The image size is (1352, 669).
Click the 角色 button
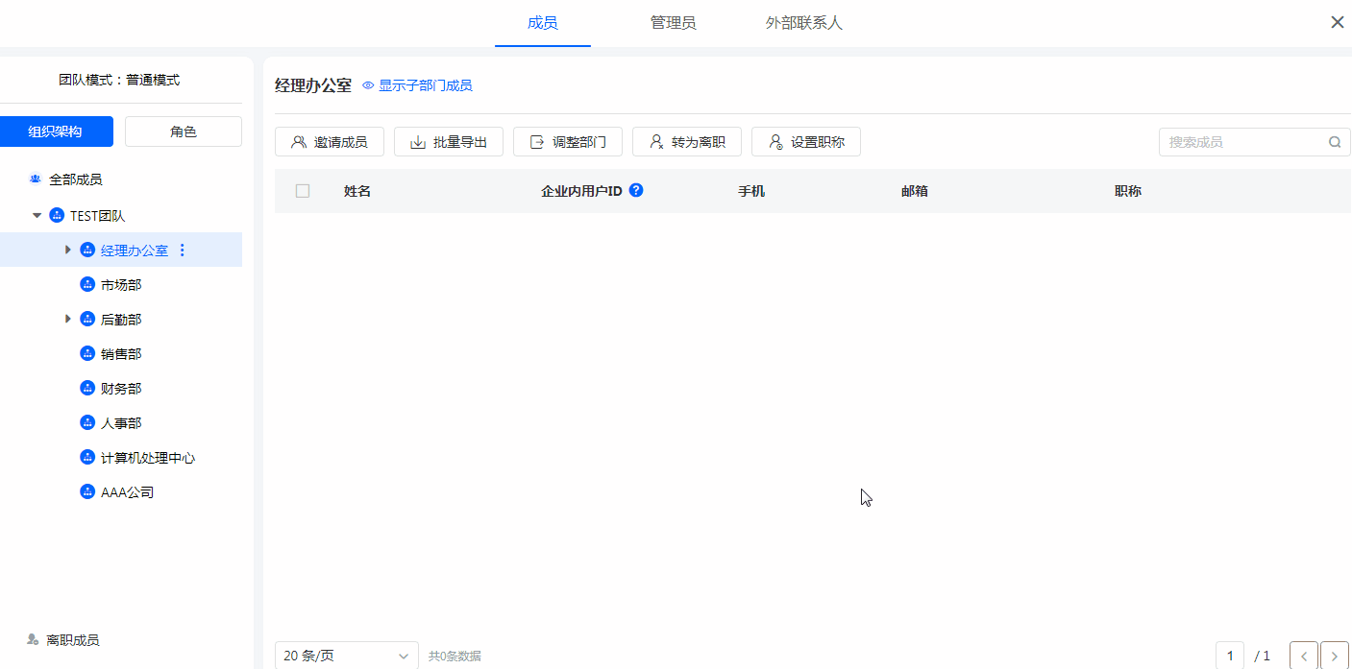pyautogui.click(x=183, y=131)
